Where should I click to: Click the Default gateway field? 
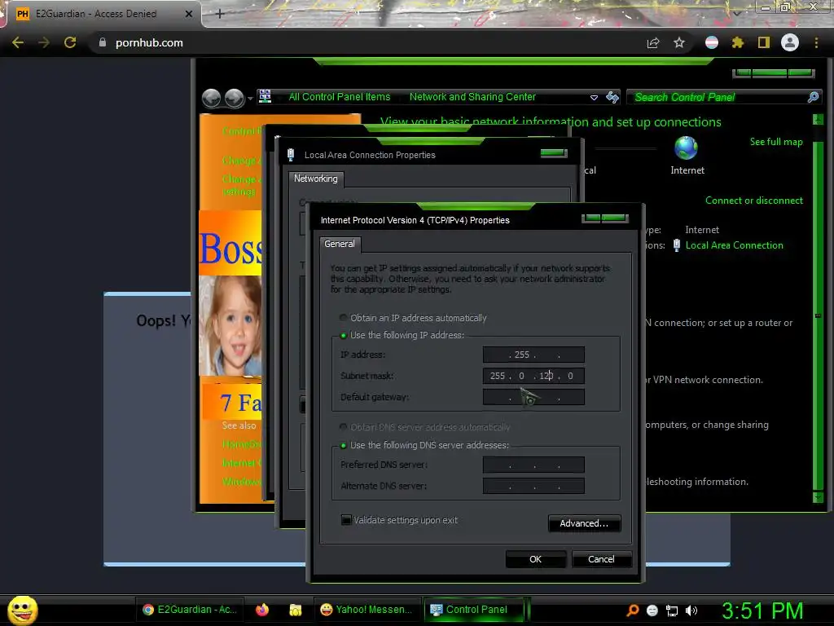click(533, 397)
